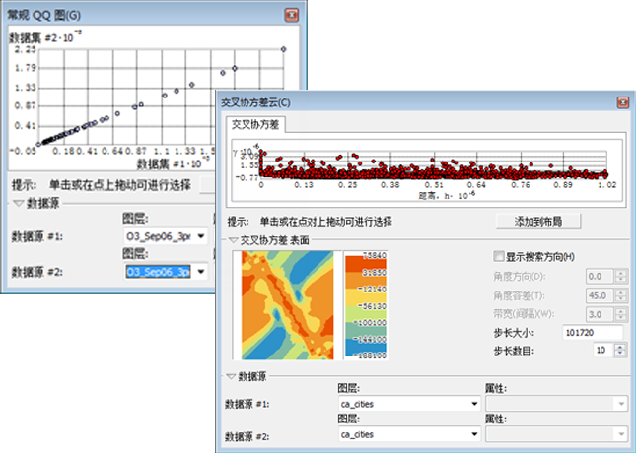Close the 常规 QQ 图 window
This screenshot has width=636, height=453.
pos(291,15)
